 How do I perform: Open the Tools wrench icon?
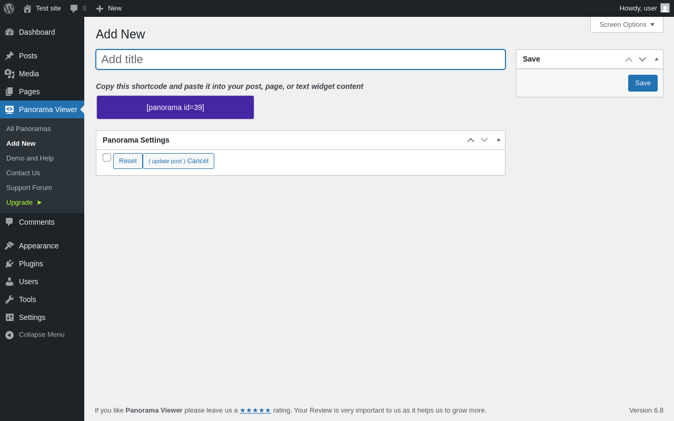coord(9,299)
